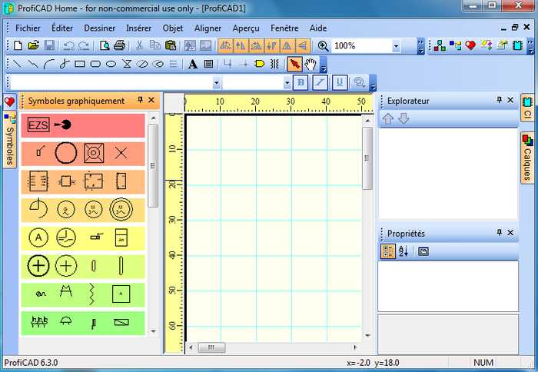
Task: Print the drawing with the printer icon
Action: [119, 45]
